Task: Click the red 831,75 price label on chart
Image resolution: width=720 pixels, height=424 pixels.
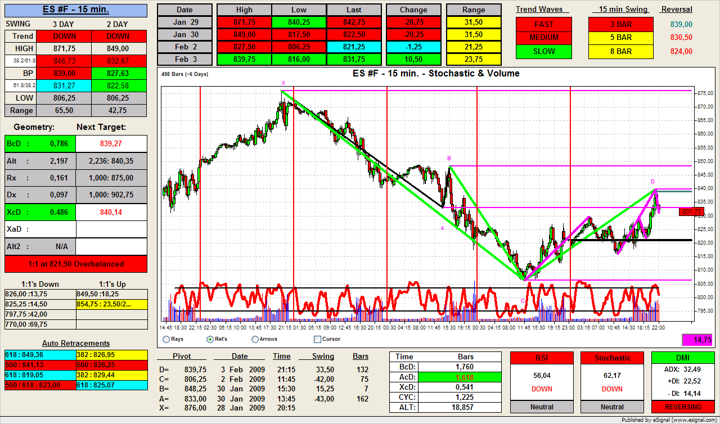Action: click(691, 212)
